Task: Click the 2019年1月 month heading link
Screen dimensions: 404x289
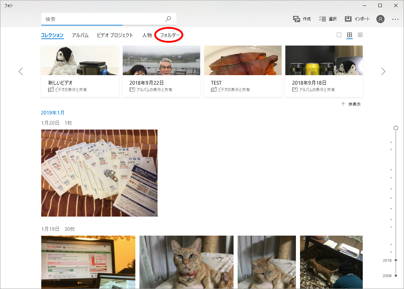Action: [53, 113]
